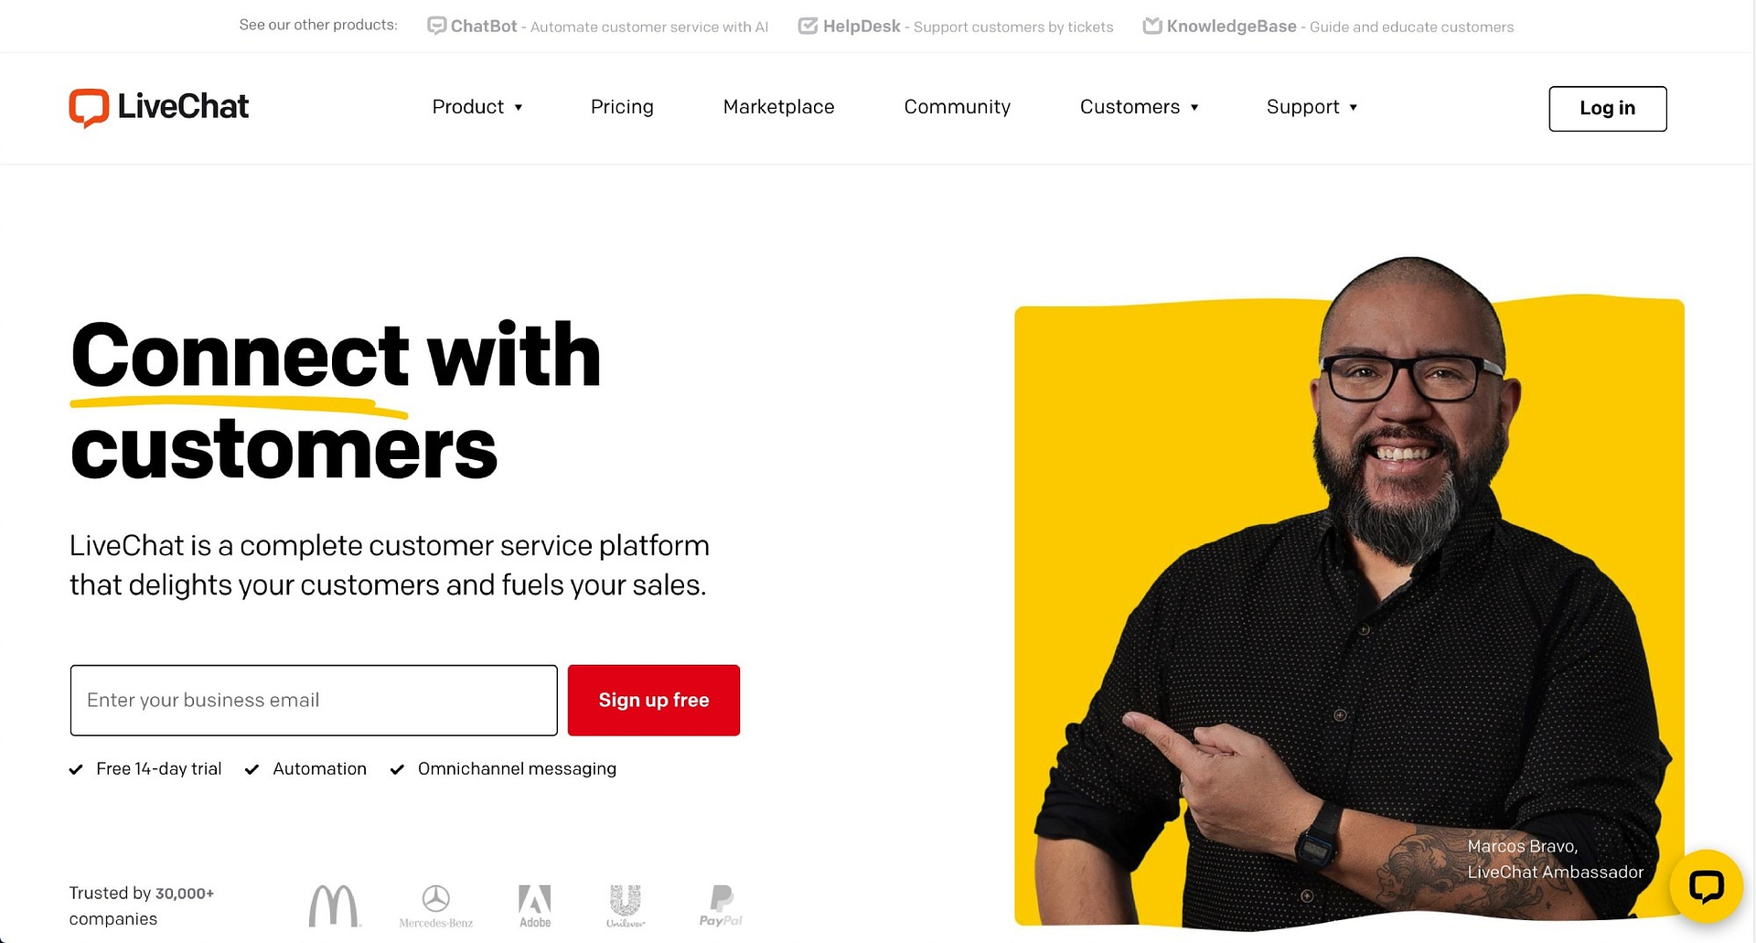Click the PayPal logo
Viewport: 1756px width, 943px height.
(x=721, y=905)
